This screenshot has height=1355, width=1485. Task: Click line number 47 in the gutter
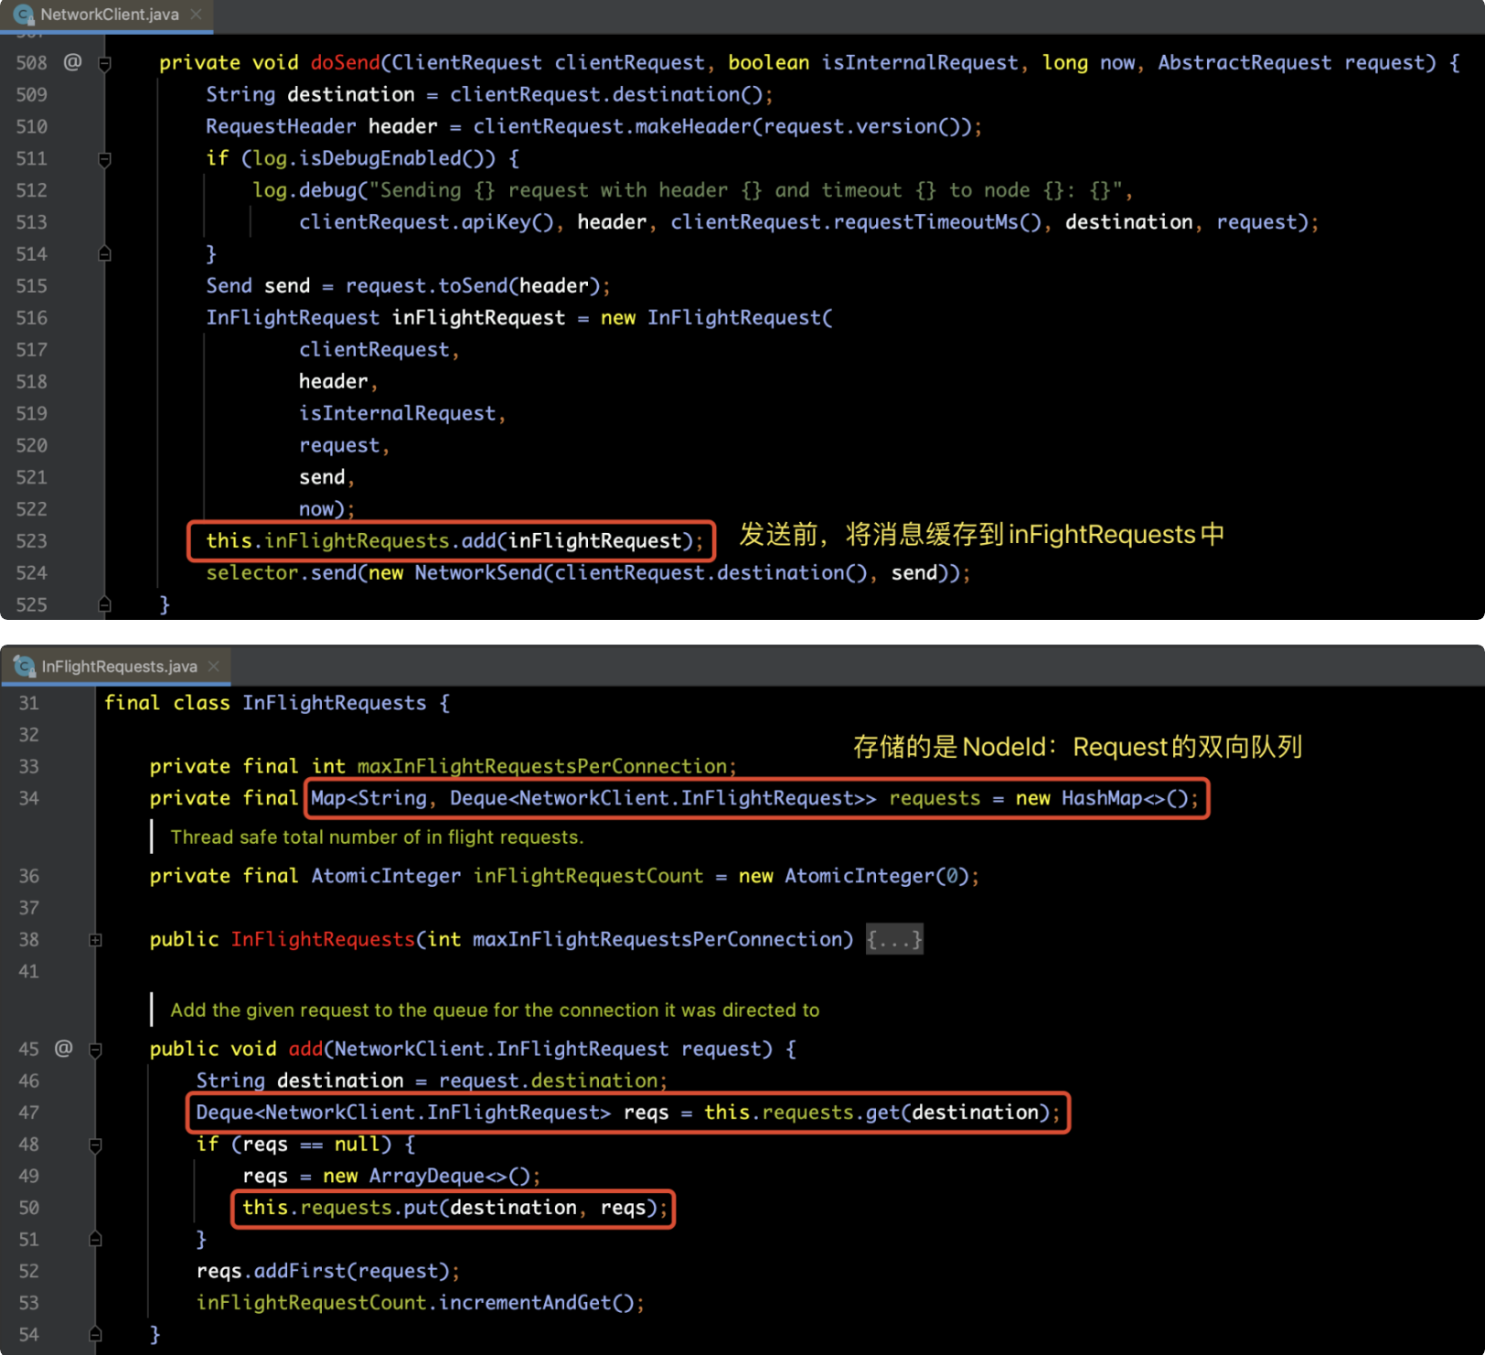coord(29,1113)
